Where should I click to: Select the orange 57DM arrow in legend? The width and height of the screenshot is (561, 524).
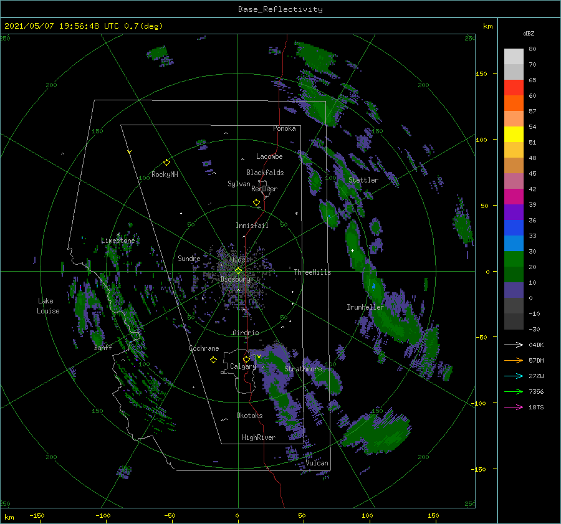(x=514, y=361)
